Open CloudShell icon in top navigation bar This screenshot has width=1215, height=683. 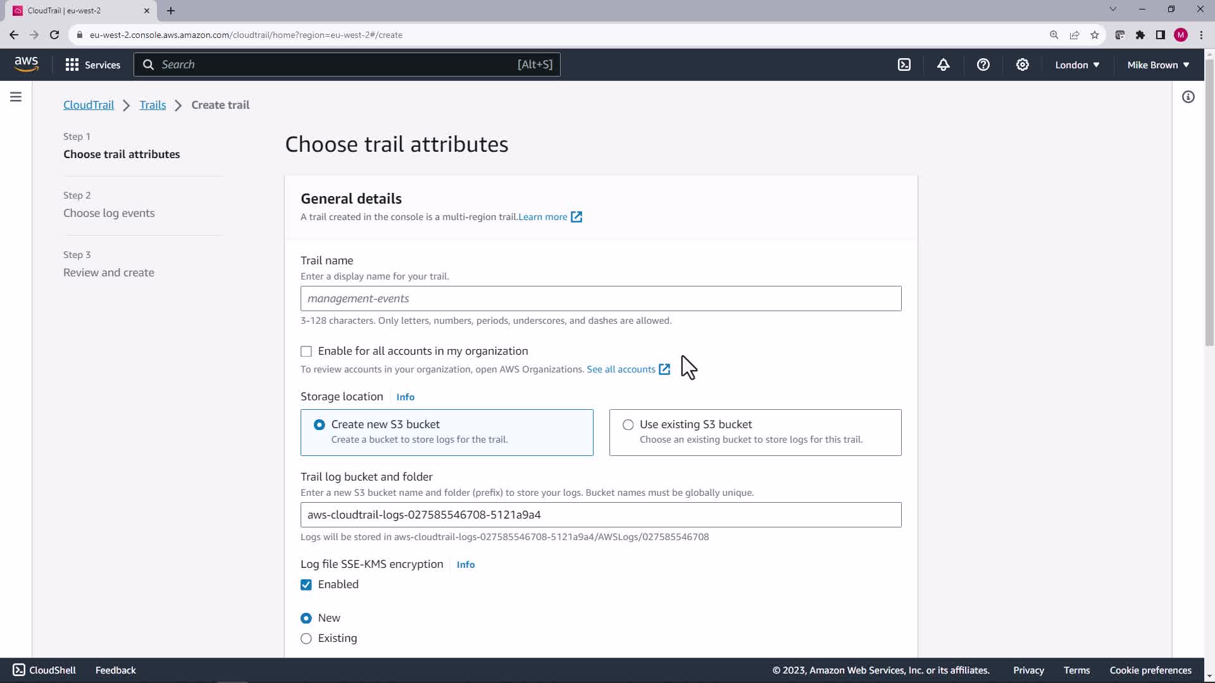click(904, 65)
